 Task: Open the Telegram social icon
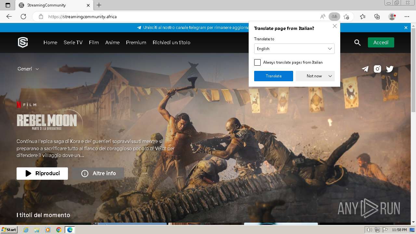[x=365, y=69]
